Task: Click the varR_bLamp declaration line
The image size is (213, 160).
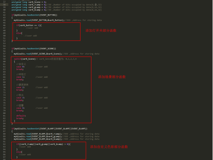Action: (x=57, y=10)
